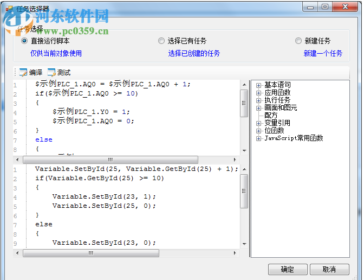This screenshot has width=364, height=280.
Task: Expand the 画面和图元 tree node
Action: coord(258,108)
